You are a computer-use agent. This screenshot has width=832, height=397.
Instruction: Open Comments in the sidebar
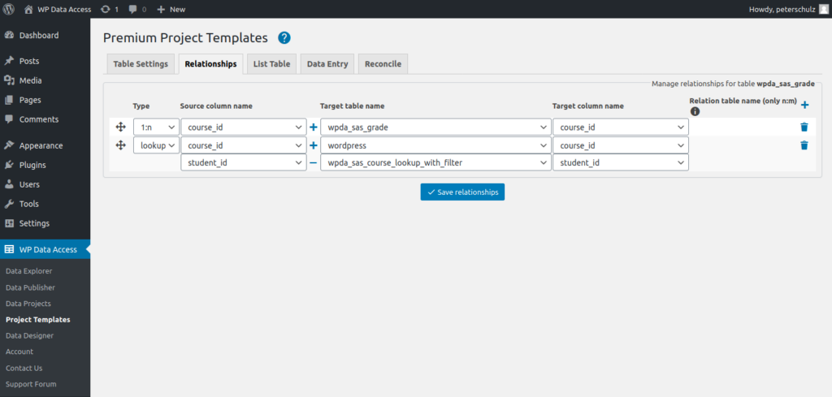pos(45,119)
